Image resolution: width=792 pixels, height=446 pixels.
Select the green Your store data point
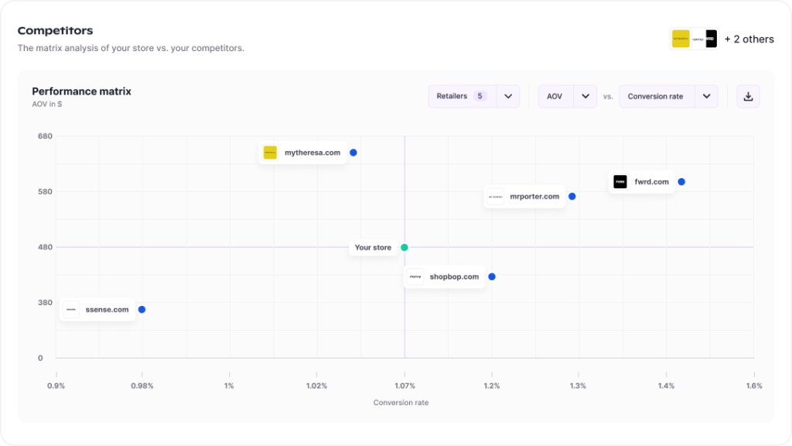404,247
